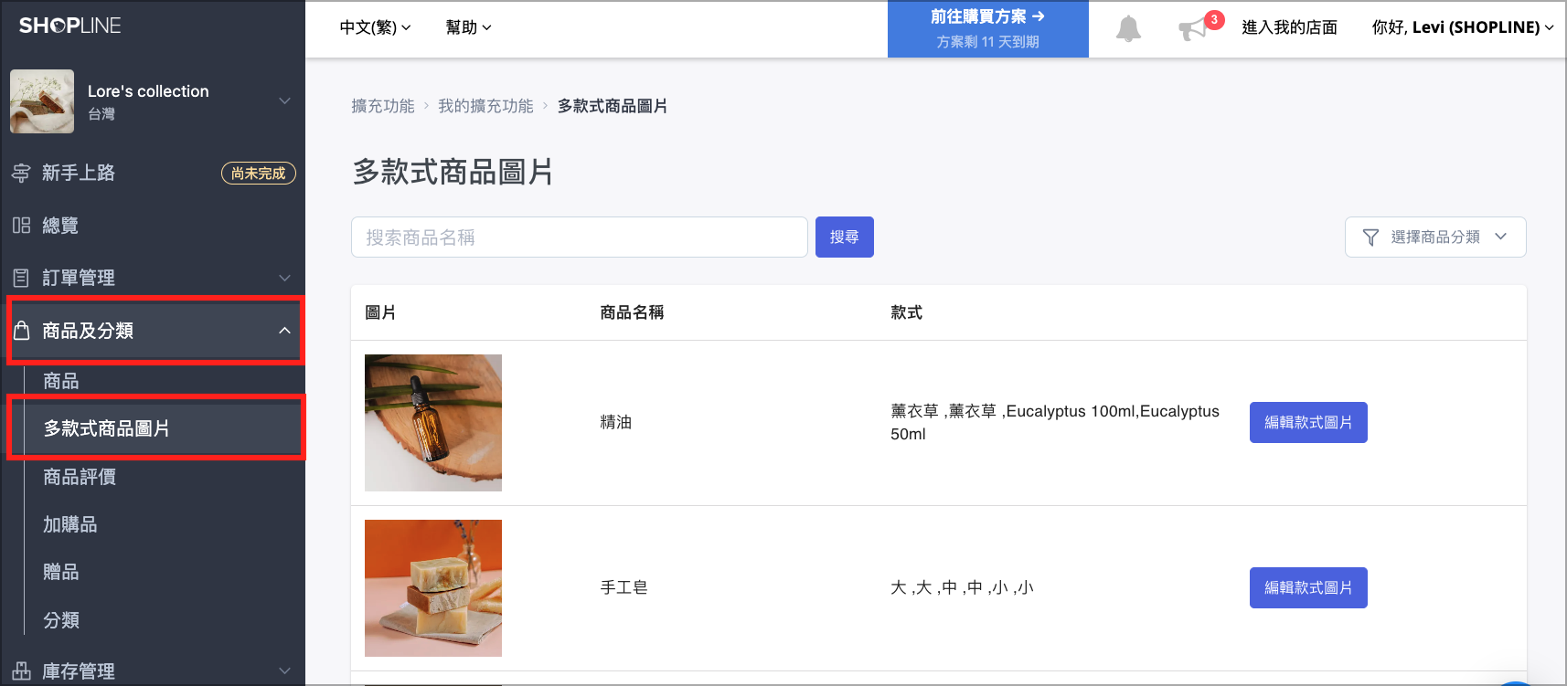Open 商品評價 submenu item
The height and width of the screenshot is (686, 1567).
pyautogui.click(x=80, y=477)
